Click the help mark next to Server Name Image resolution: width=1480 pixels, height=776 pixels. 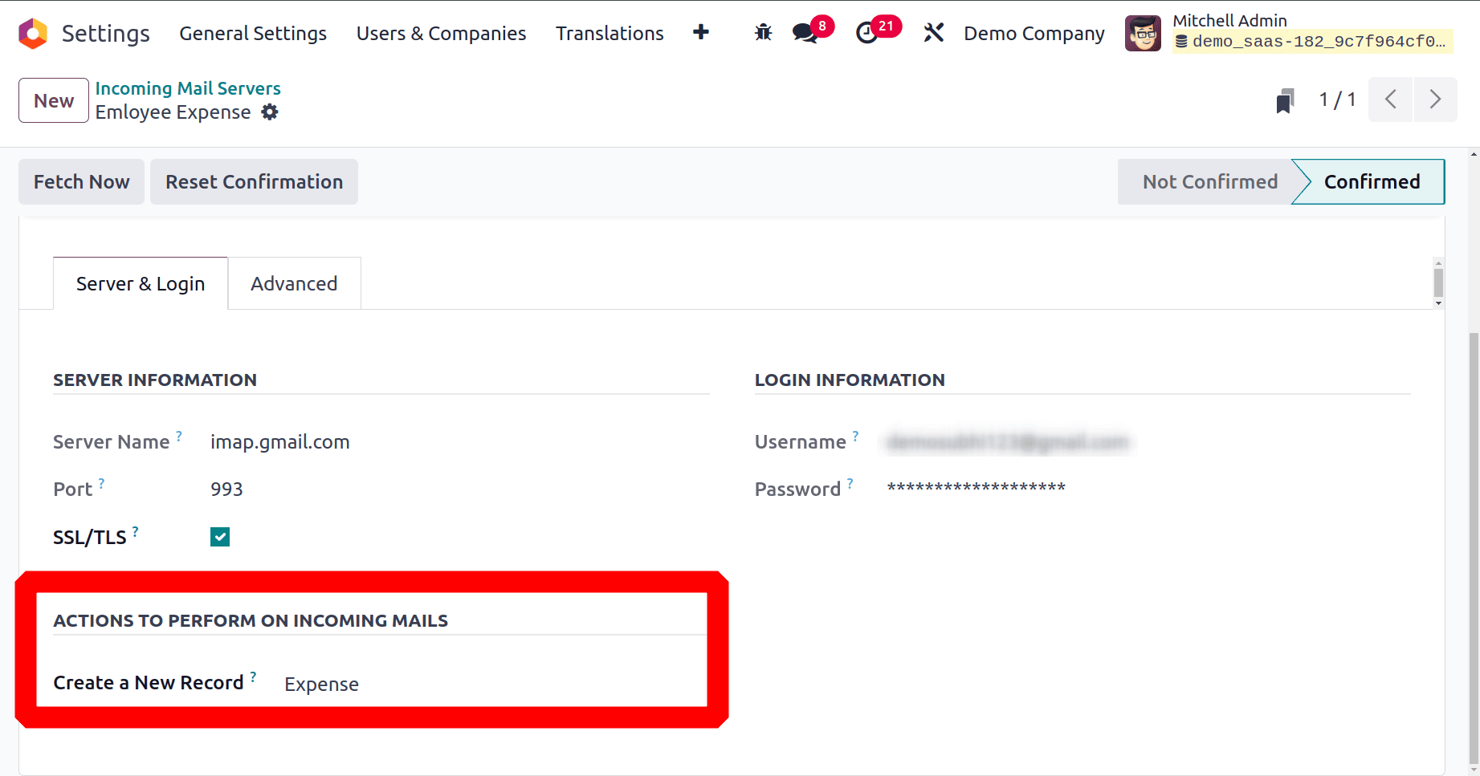[179, 436]
